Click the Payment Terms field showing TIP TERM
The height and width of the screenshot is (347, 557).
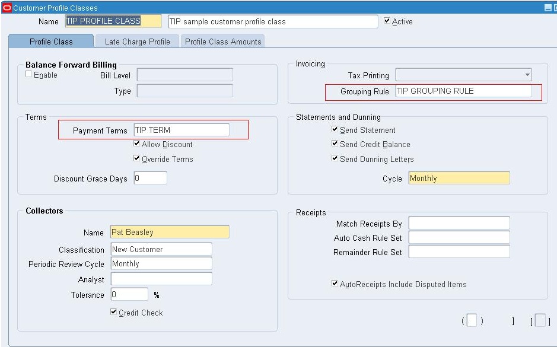[181, 129]
